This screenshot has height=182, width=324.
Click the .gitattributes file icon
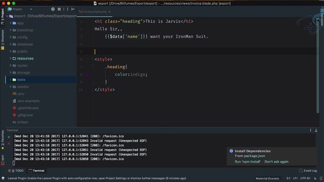coord(15,108)
